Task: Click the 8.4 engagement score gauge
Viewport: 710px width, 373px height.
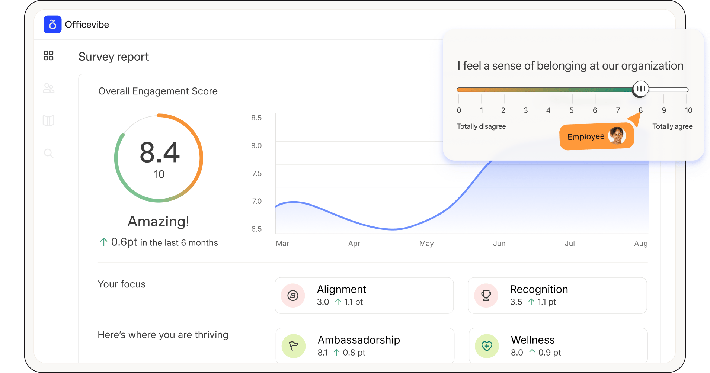Action: (x=159, y=158)
